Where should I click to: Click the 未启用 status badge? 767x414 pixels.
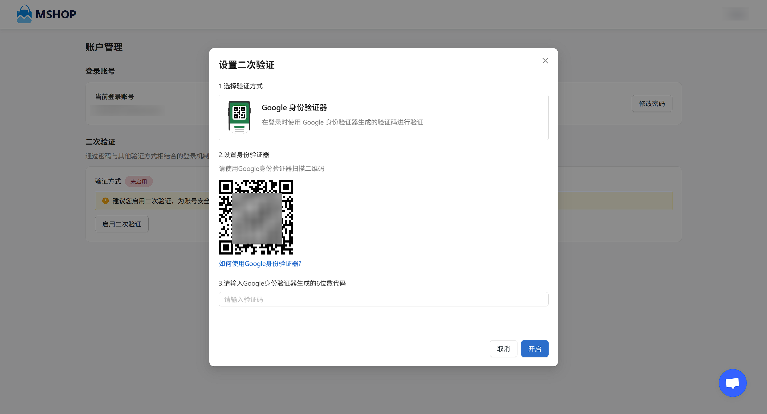tap(138, 182)
